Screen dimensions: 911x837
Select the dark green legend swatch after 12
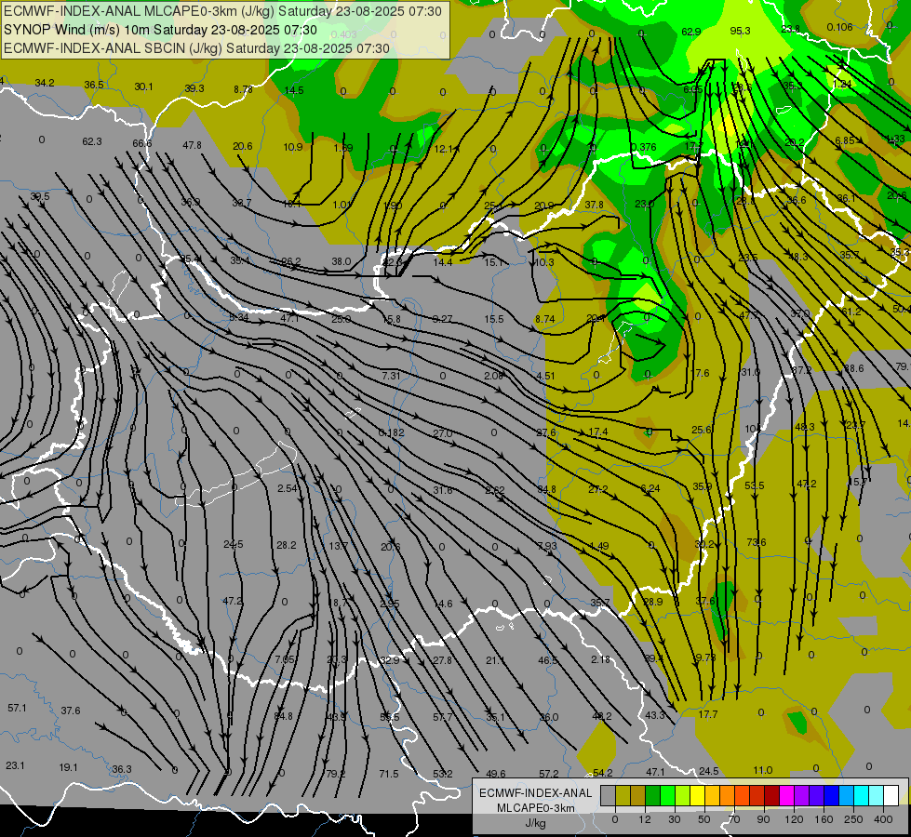point(653,795)
